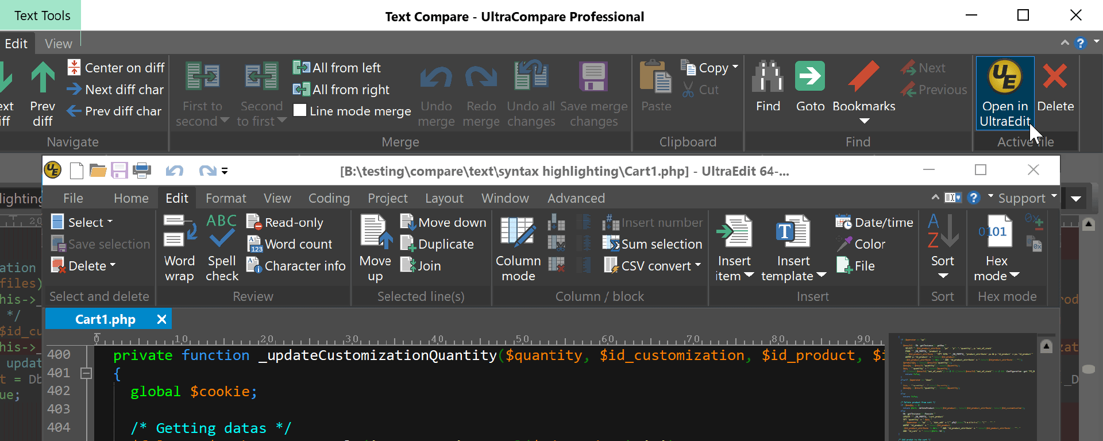This screenshot has width=1103, height=441.
Task: Click the UltraCompare help question icon
Action: pos(1081,44)
